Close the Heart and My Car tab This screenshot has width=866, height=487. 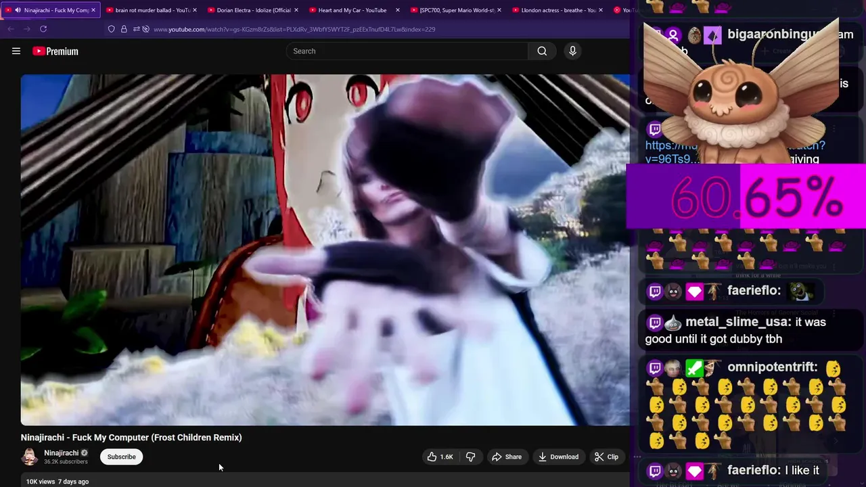398,10
